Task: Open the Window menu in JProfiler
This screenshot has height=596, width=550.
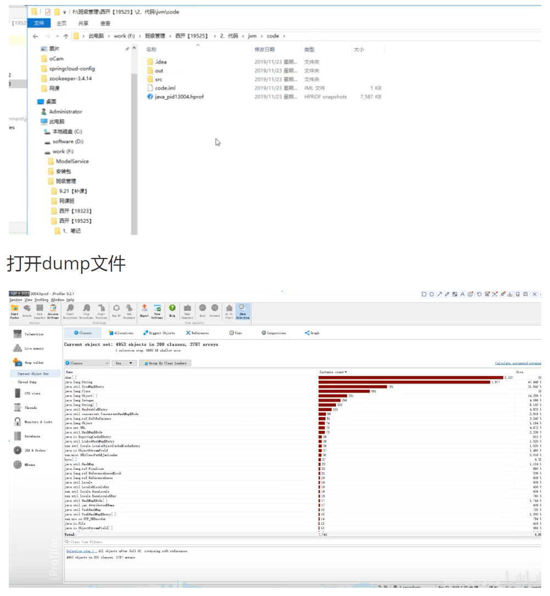Action: (x=58, y=300)
